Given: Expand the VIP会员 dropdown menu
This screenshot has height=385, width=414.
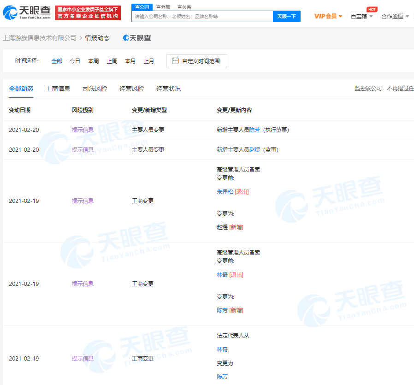Looking at the screenshot, I should [328, 16].
